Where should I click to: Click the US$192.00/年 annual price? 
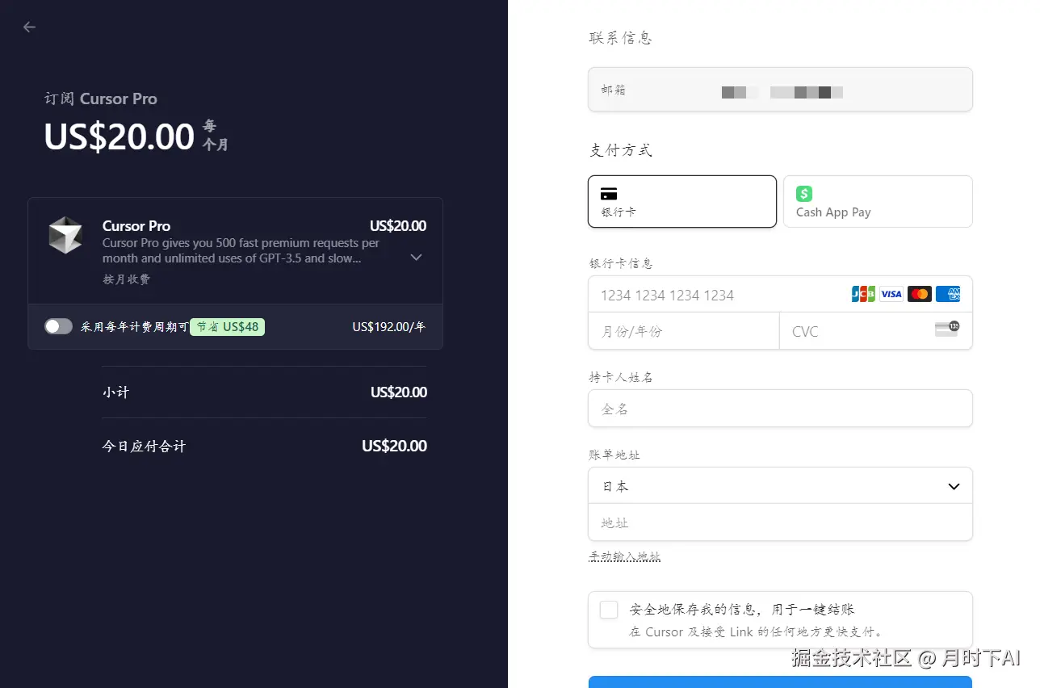point(389,326)
